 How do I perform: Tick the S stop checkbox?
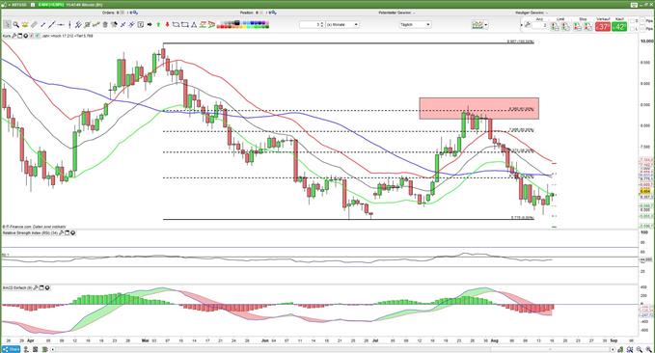coord(632,21)
